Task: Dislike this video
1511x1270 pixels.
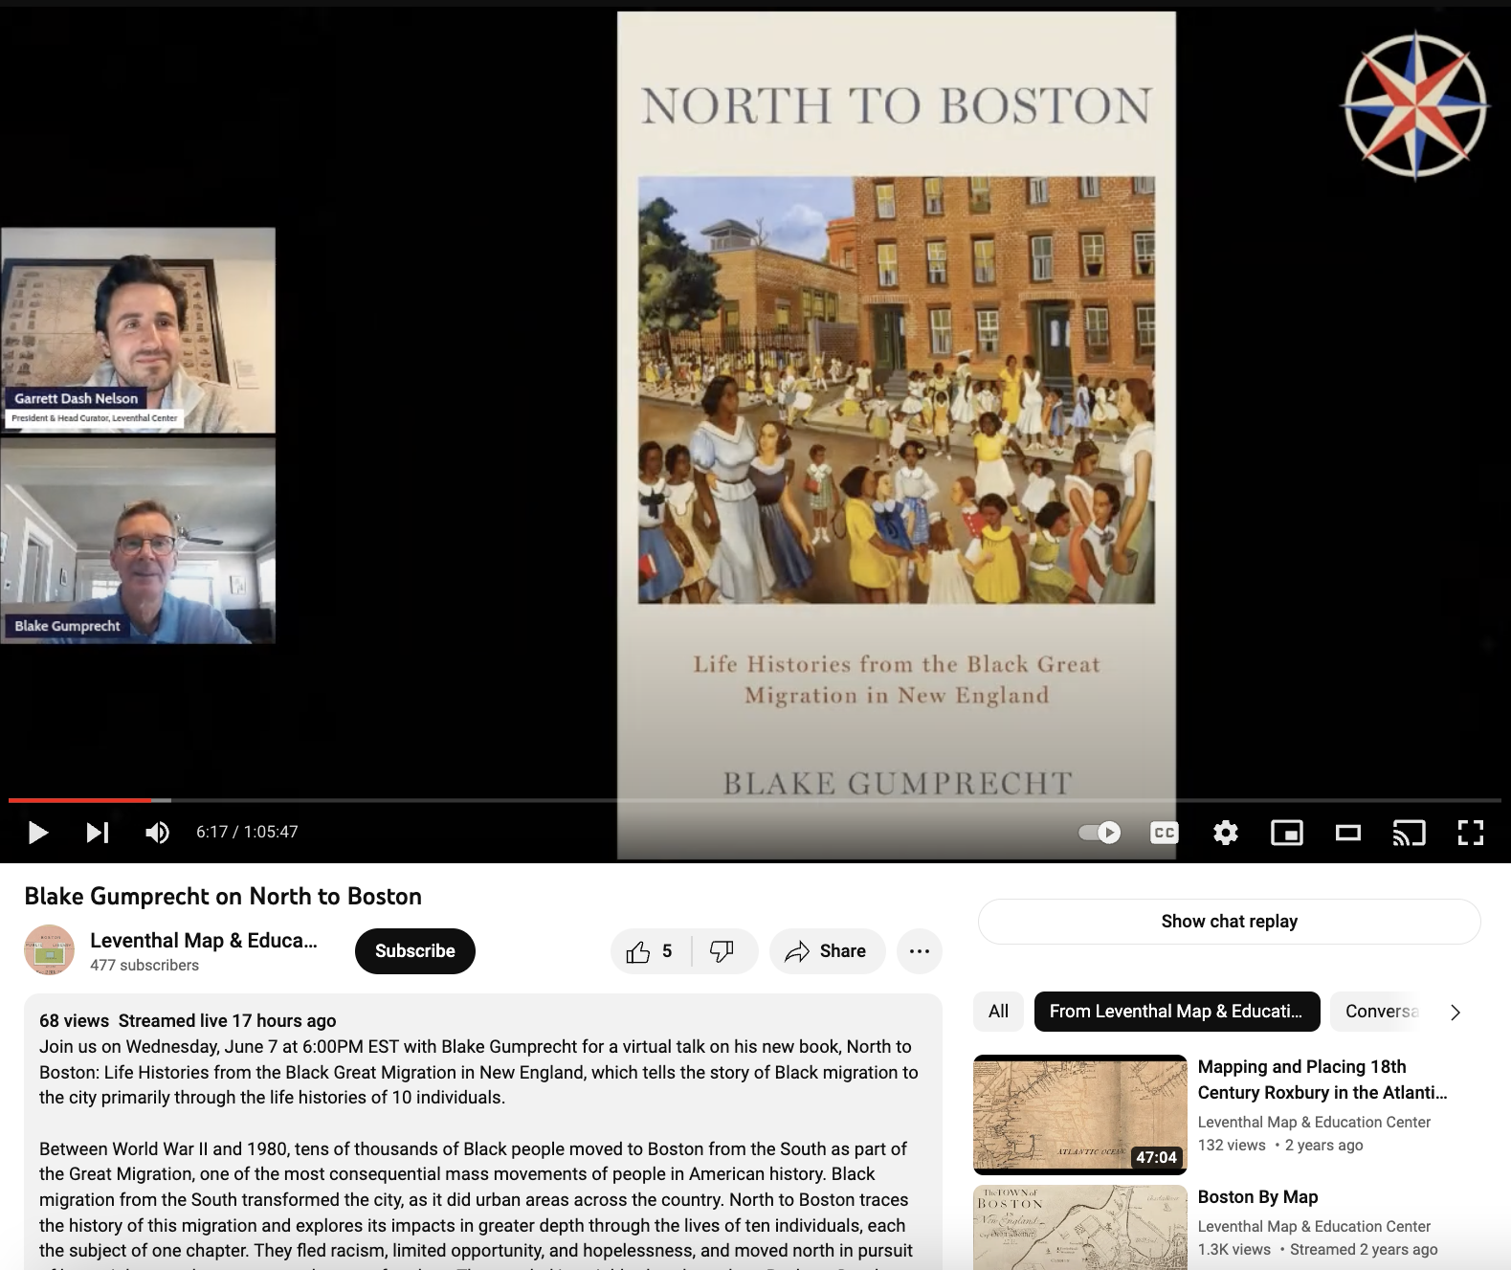Action: point(722,951)
